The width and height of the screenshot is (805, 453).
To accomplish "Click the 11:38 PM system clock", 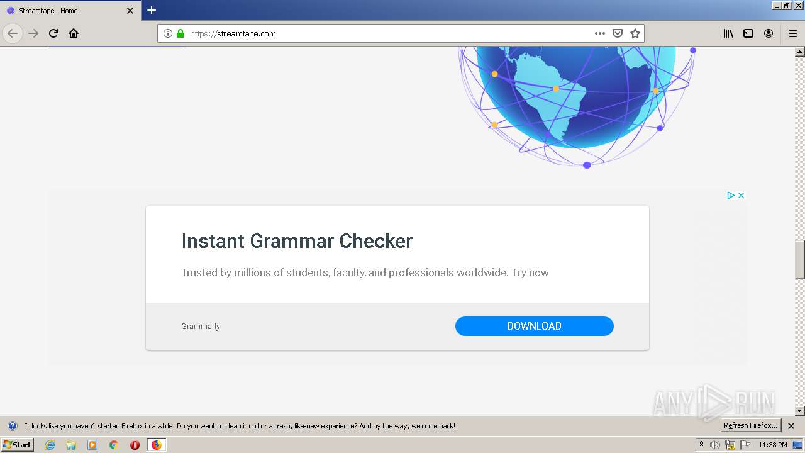I will [773, 445].
